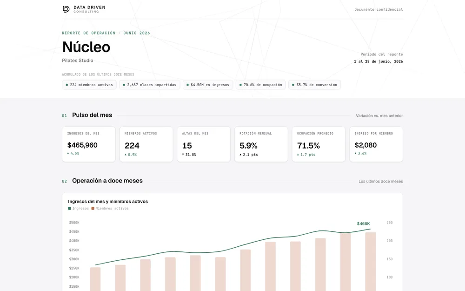Click 'REPORTE DE OPERACIÓN · JUNIO 2026' label
The height and width of the screenshot is (291, 465).
point(106,33)
